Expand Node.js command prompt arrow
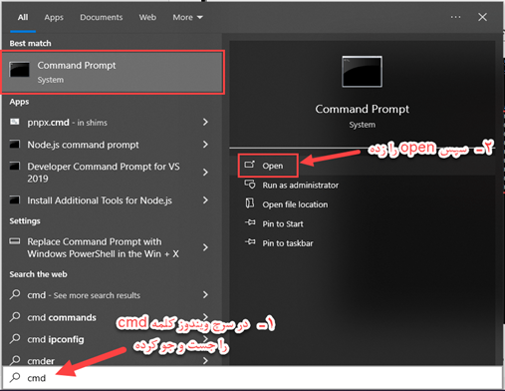Viewport: 505px width, 391px height. pos(205,145)
